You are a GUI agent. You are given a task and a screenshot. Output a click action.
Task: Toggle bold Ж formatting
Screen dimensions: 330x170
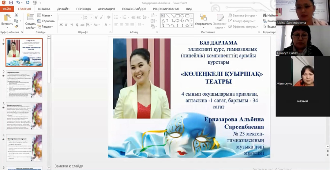61,25
